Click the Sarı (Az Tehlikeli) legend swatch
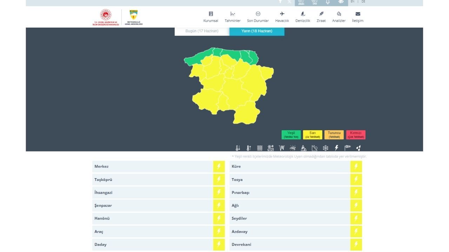The height and width of the screenshot is (252, 449). [x=313, y=135]
